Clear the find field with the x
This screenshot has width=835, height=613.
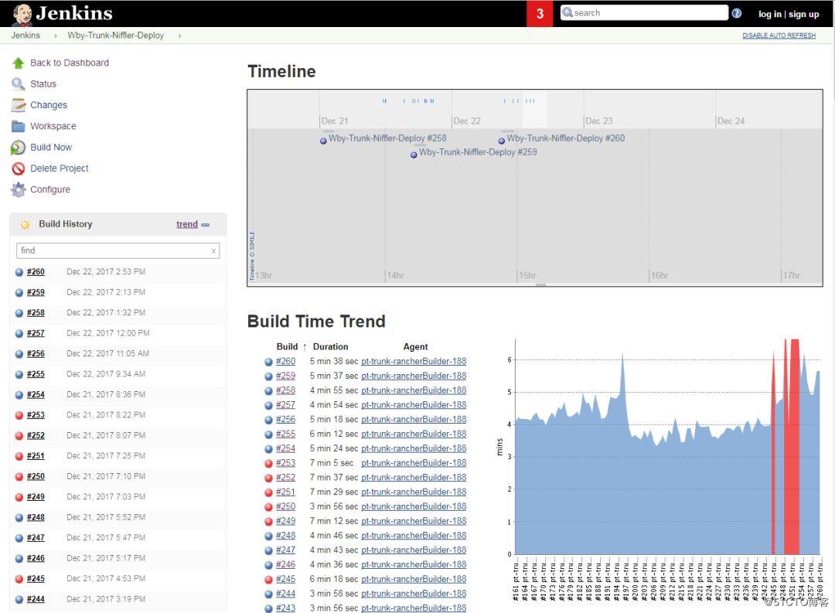click(213, 251)
